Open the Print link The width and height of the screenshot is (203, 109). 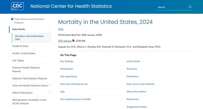(x=61, y=29)
